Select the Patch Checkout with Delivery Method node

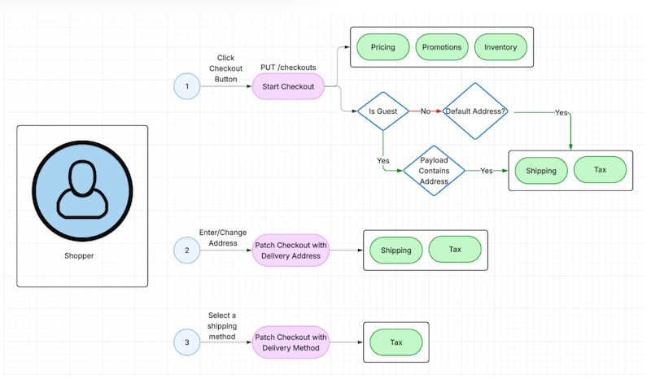tap(291, 342)
